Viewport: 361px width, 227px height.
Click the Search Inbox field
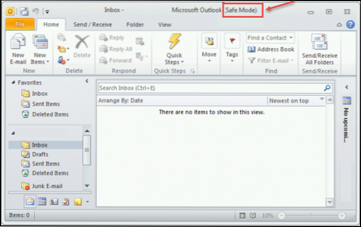point(209,88)
